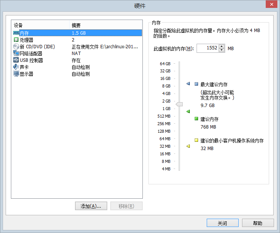
Task: Click the CD/DVD disc icon
Action: tap(16, 47)
